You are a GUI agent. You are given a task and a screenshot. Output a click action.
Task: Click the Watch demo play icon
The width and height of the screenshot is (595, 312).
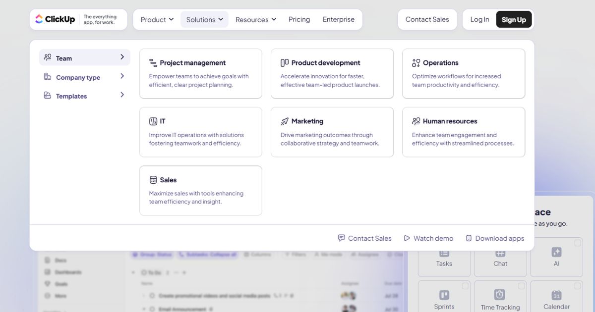407,238
